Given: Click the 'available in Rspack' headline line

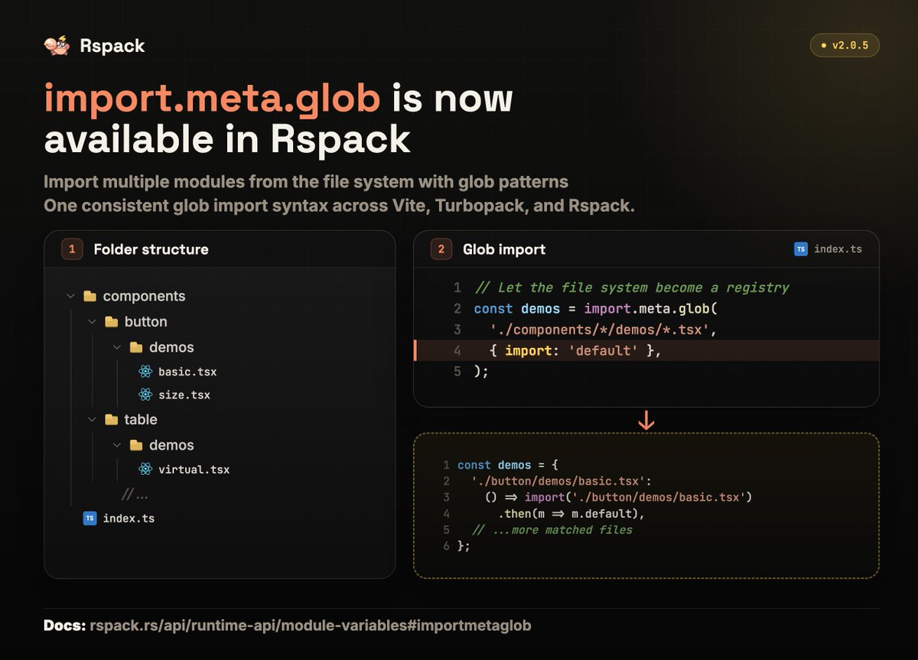Looking at the screenshot, I should click(227, 139).
